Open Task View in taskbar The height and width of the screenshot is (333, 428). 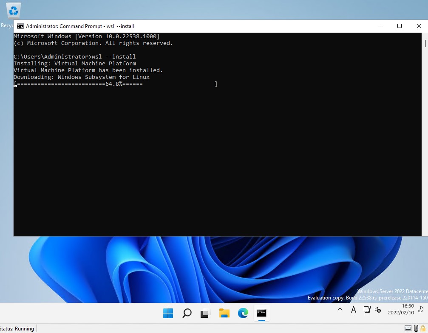tap(205, 313)
